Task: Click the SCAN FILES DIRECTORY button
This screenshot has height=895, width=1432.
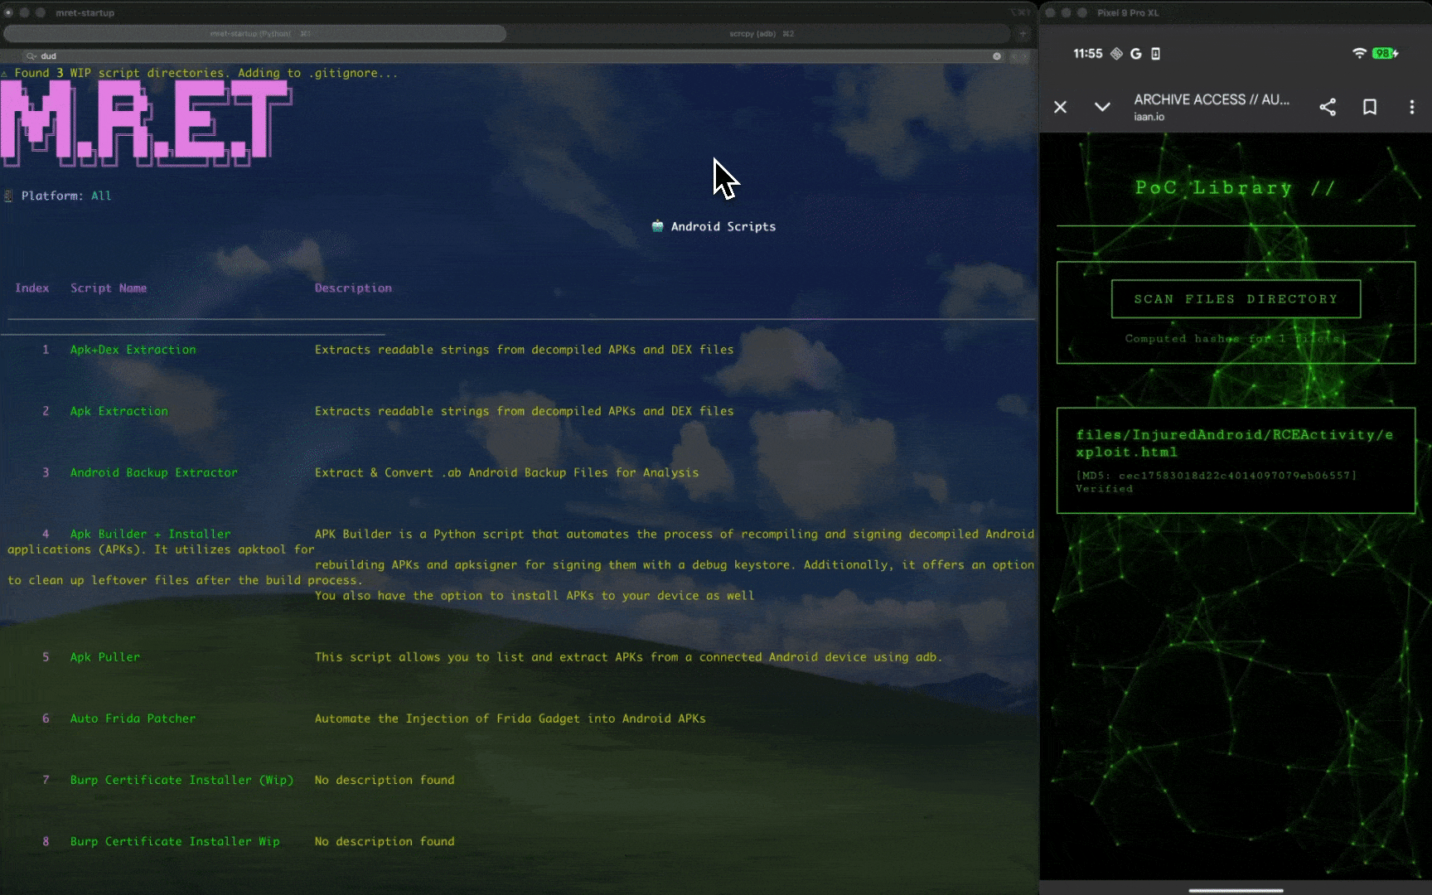Action: point(1236,299)
